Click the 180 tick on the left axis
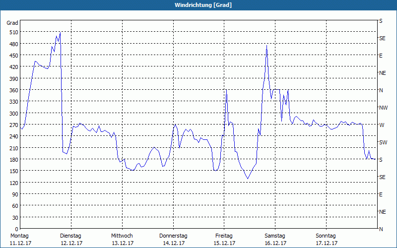The height and width of the screenshot is (248, 397). click(x=13, y=160)
